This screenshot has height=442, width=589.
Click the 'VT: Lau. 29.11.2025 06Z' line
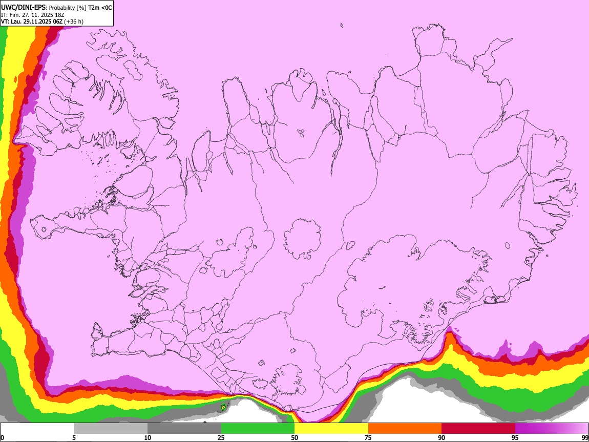pos(32,22)
